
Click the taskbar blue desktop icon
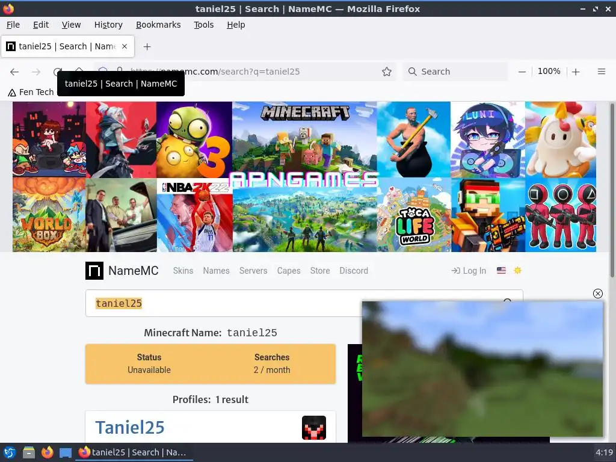(65, 452)
